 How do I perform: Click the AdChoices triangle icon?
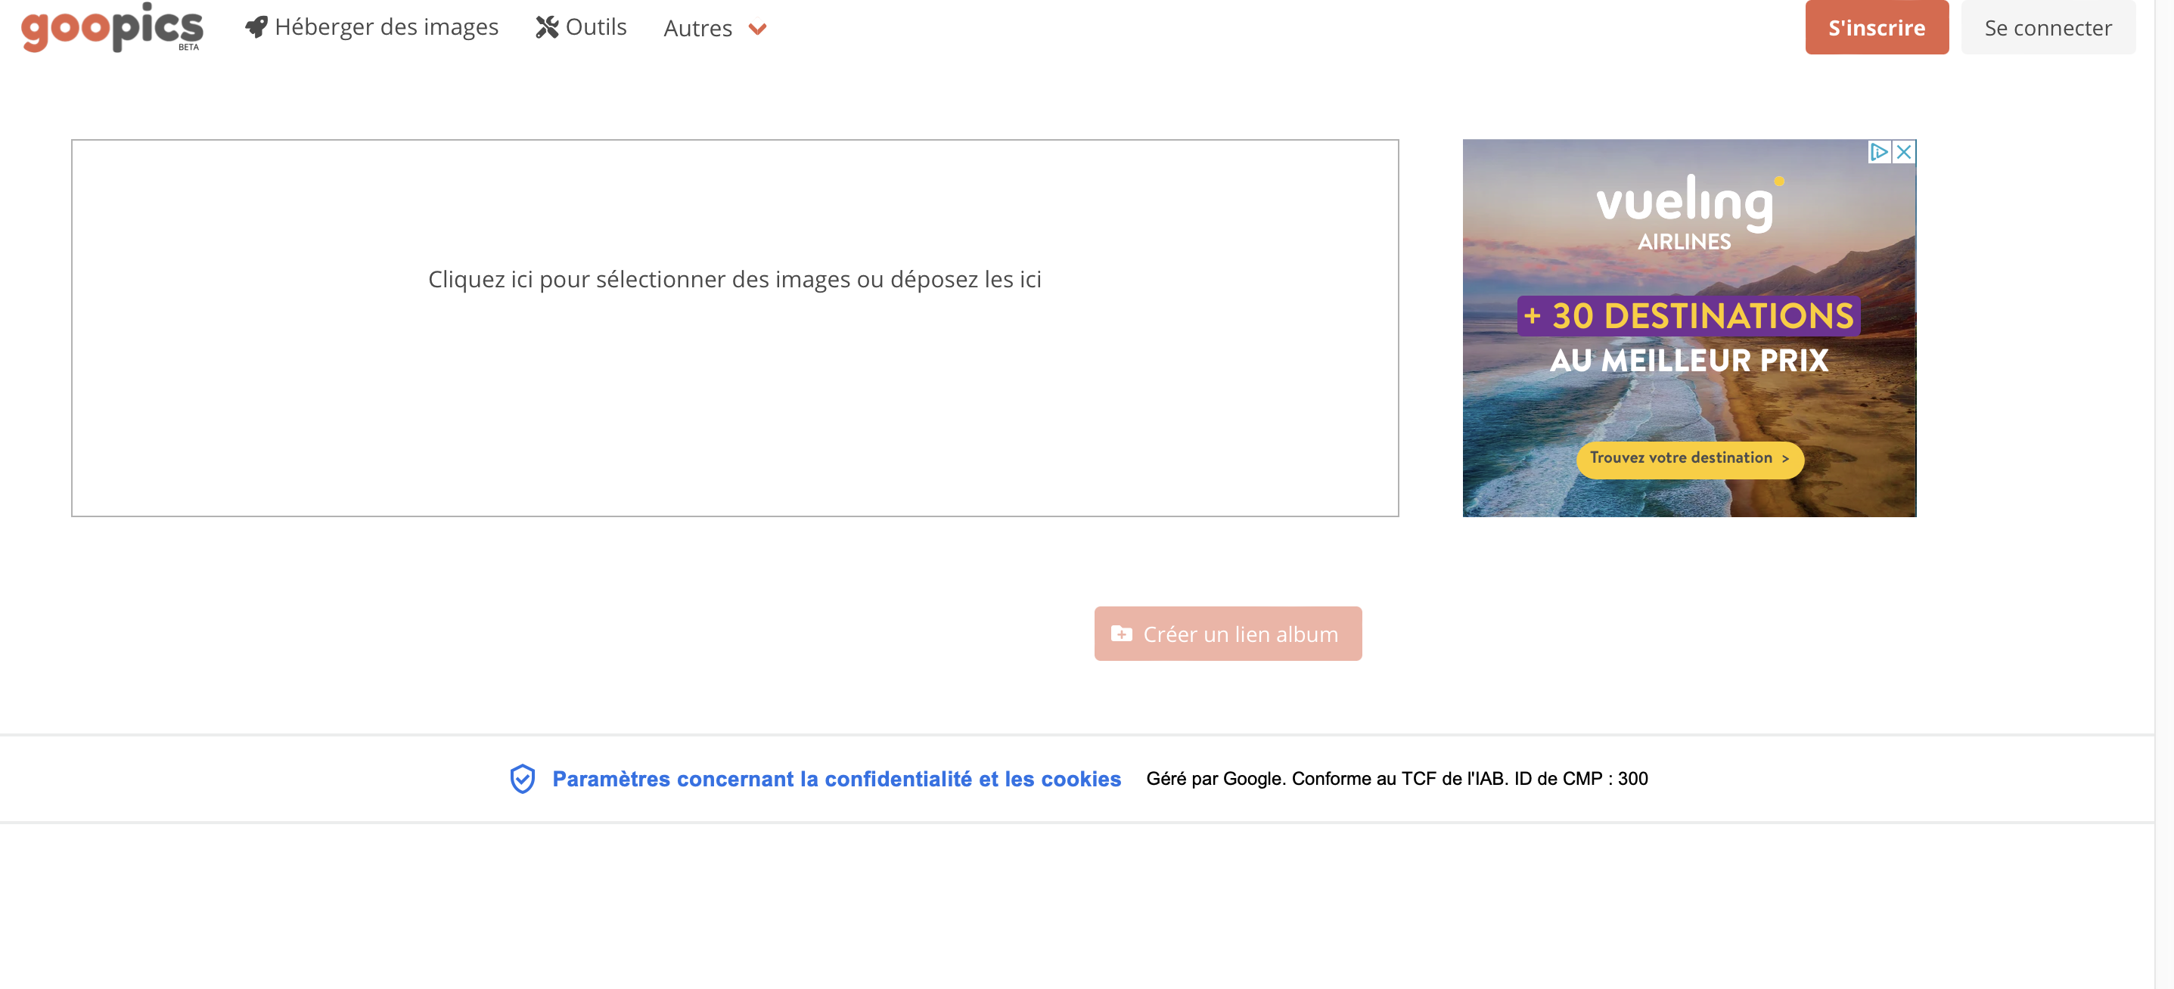pyautogui.click(x=1879, y=152)
